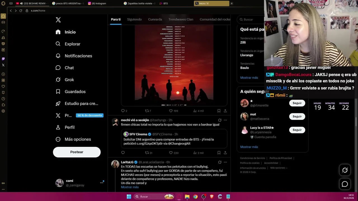
Task: Repost the post with 31 reposts
Action: point(149,153)
